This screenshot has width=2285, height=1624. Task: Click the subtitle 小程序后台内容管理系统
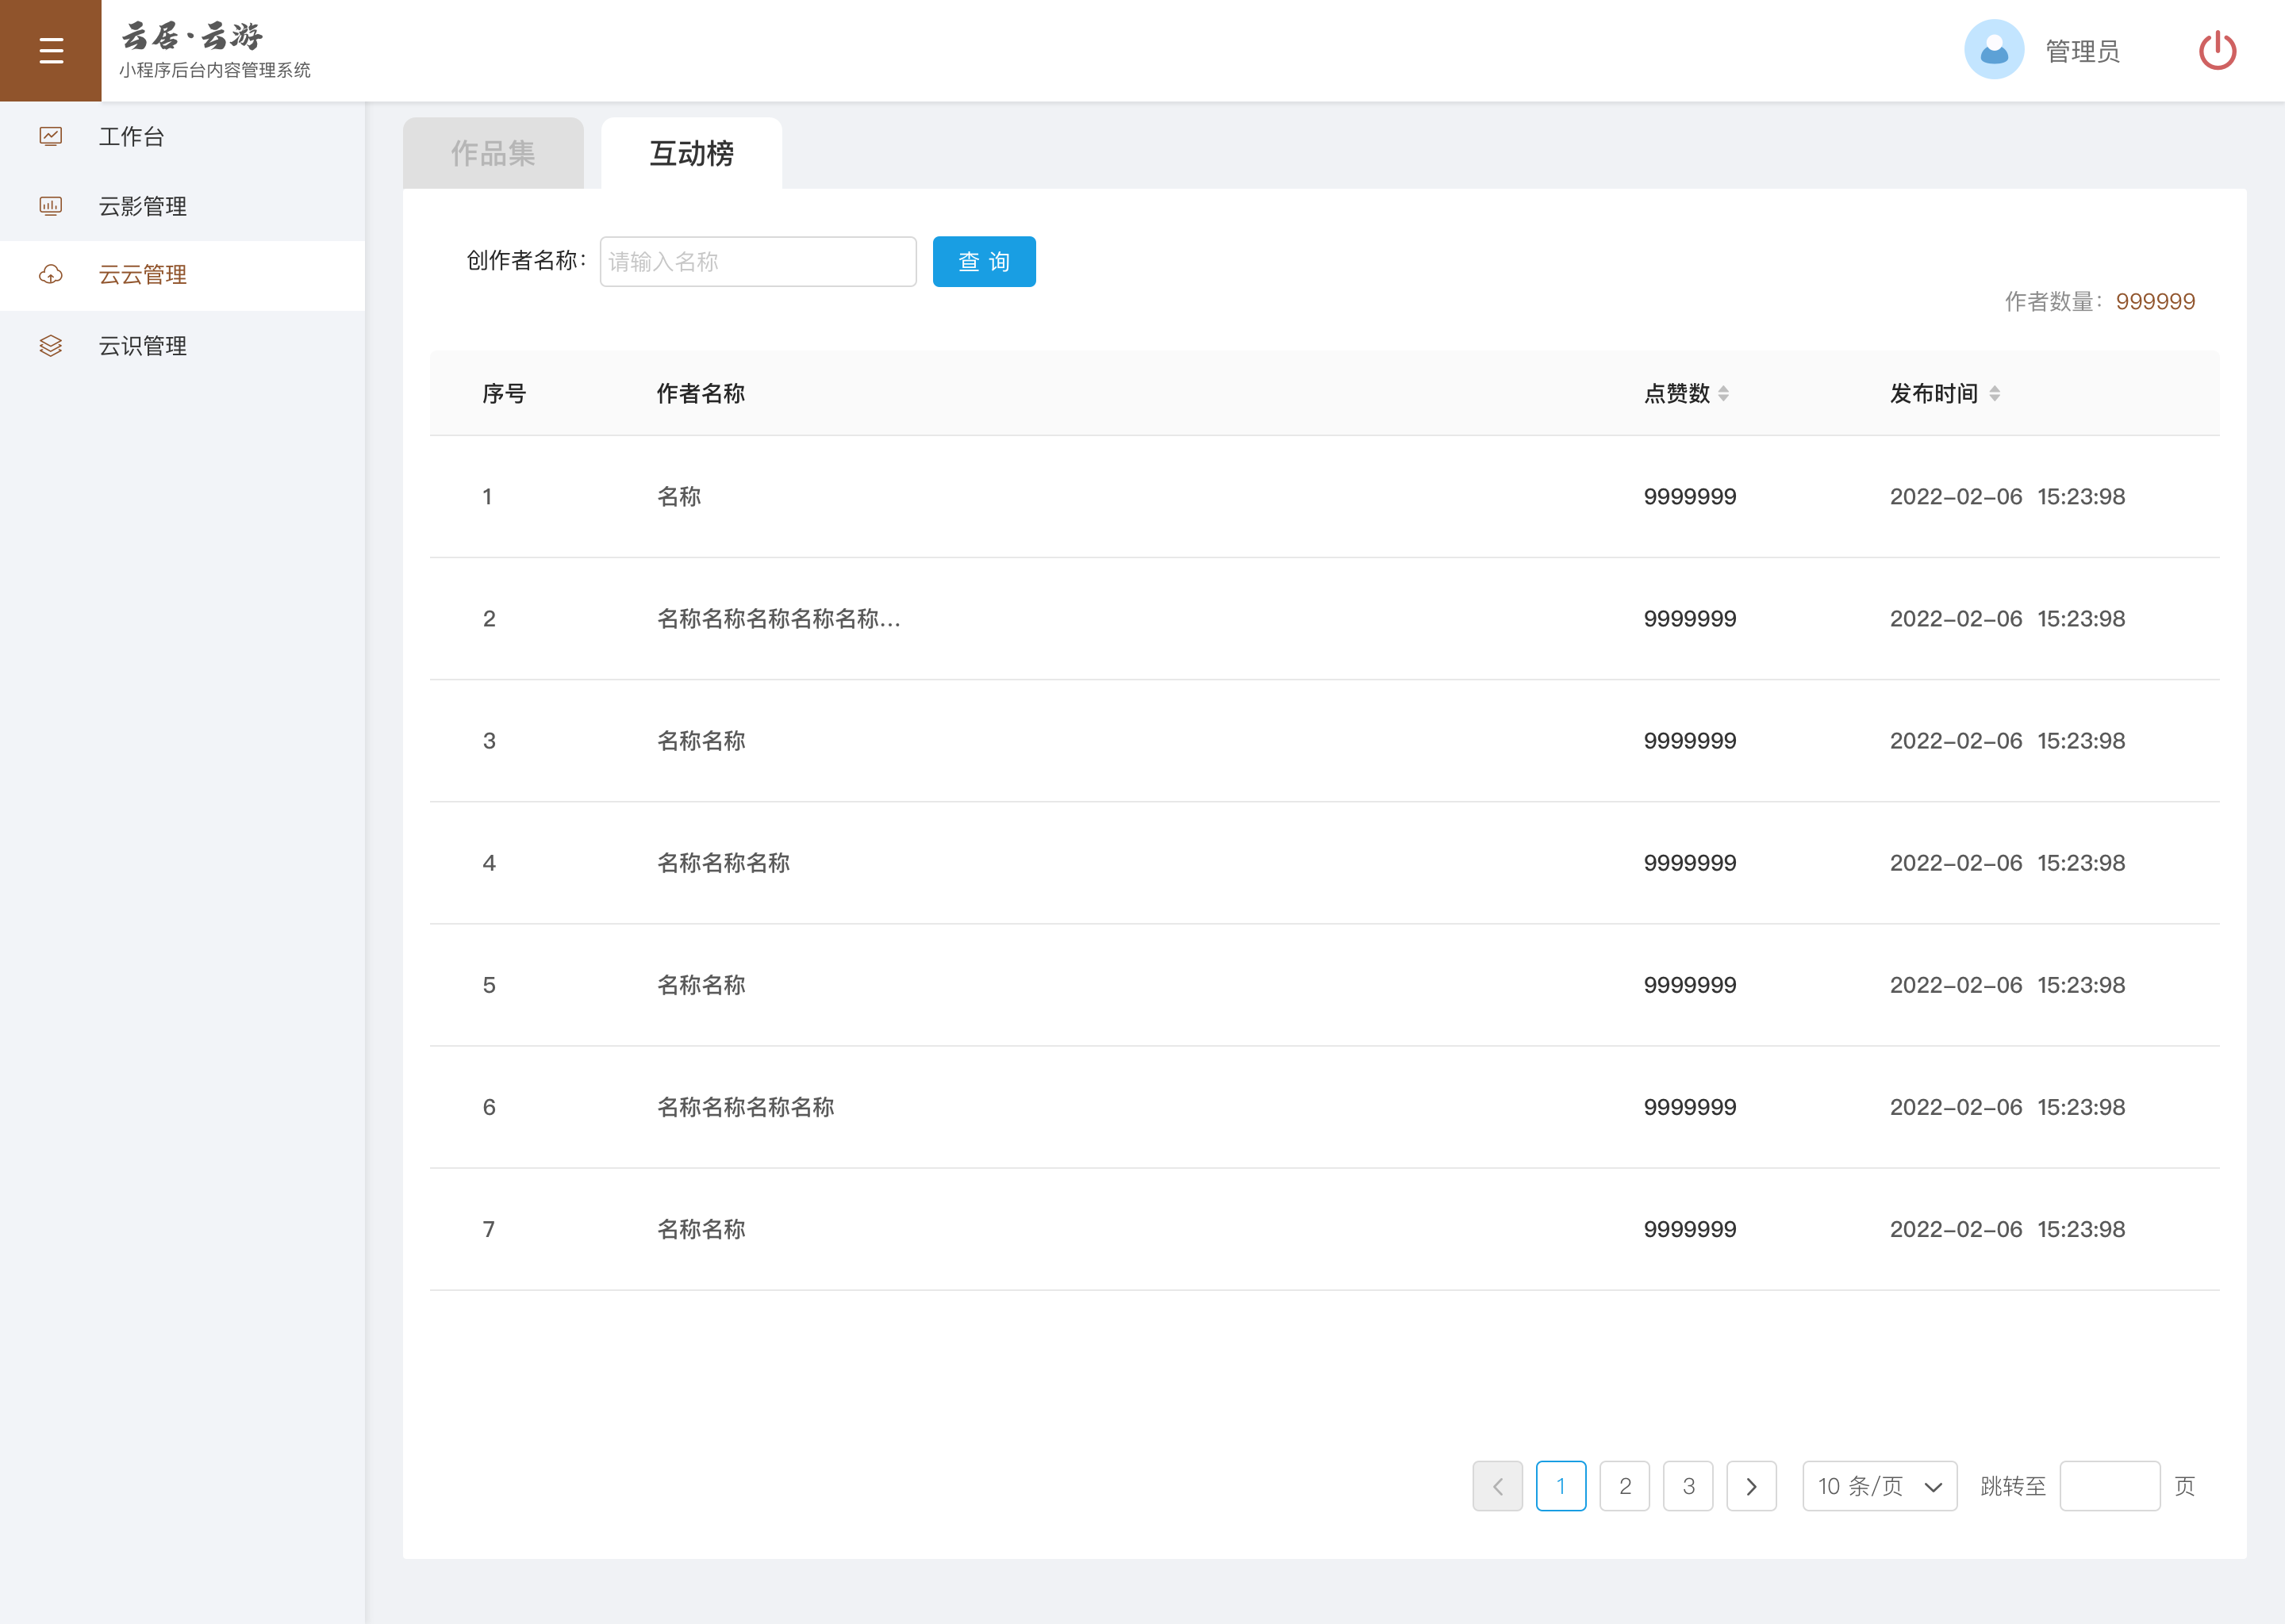(x=214, y=70)
